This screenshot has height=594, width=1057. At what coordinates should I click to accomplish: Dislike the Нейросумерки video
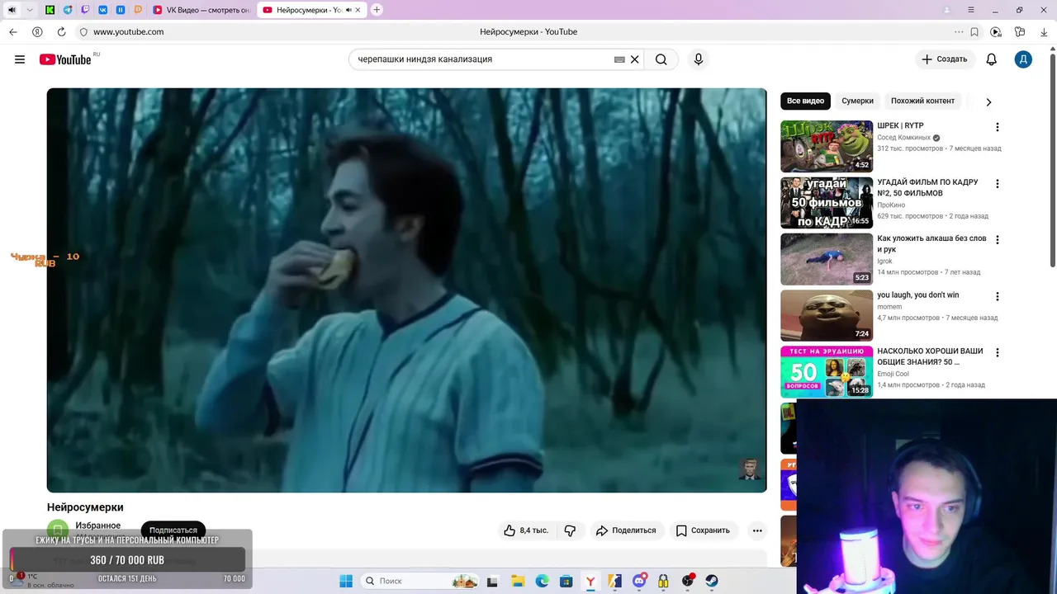[570, 530]
